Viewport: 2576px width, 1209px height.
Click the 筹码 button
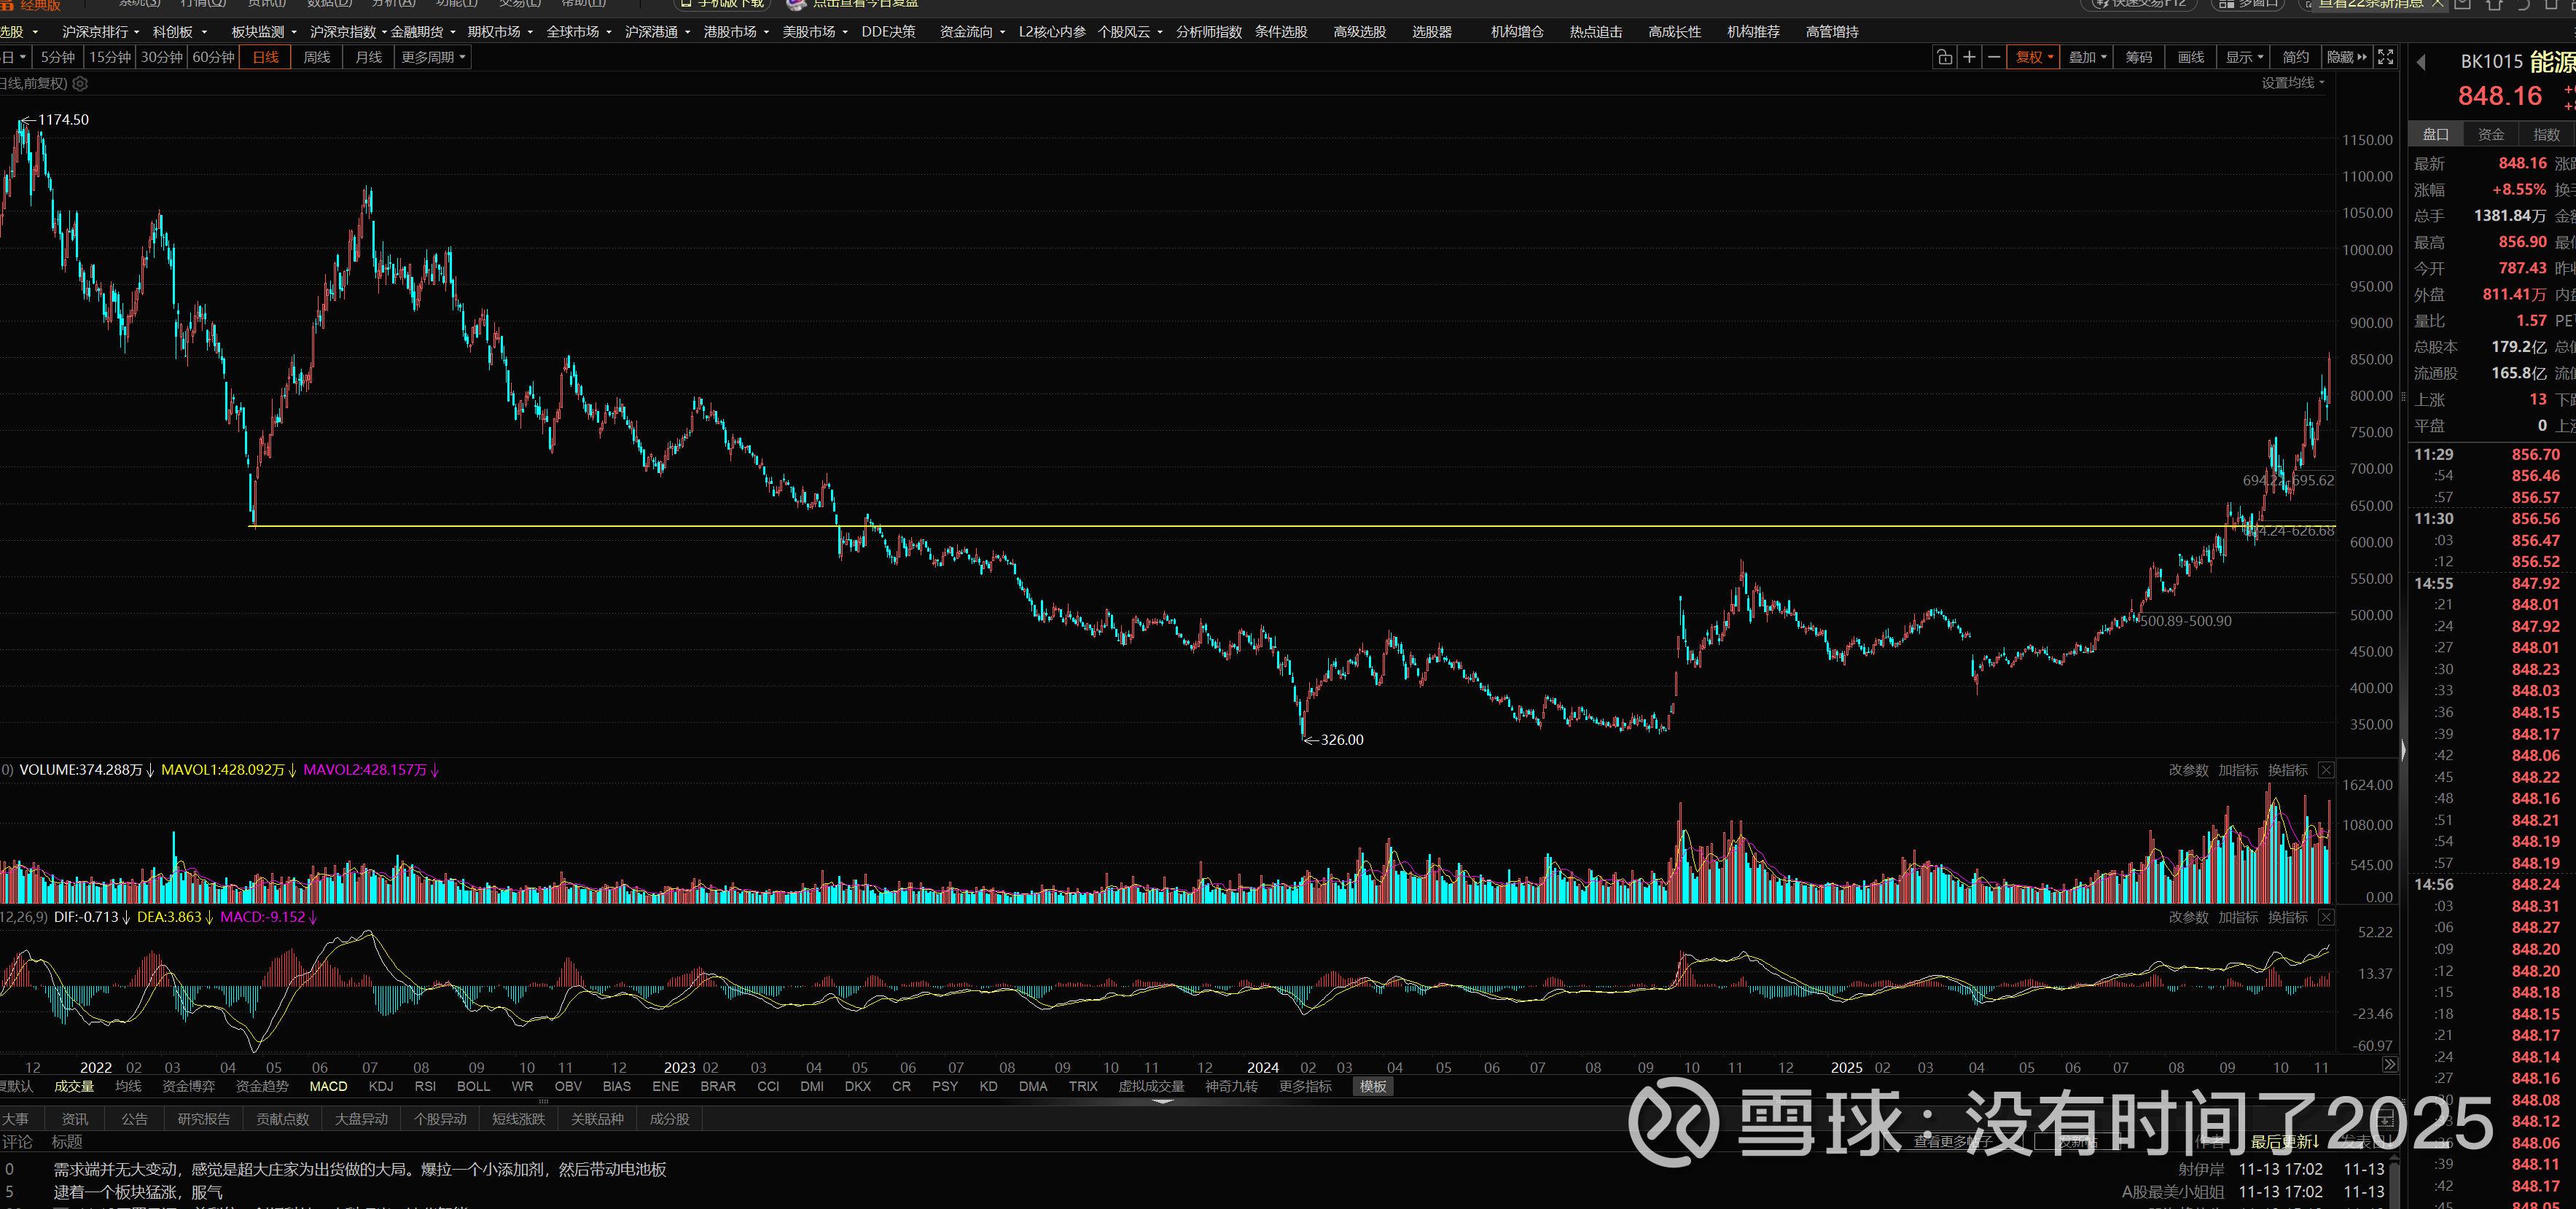coord(2139,57)
